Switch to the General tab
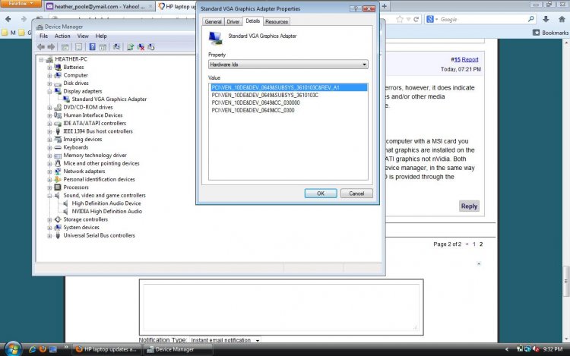Image resolution: width=570 pixels, height=356 pixels. pyautogui.click(x=213, y=22)
